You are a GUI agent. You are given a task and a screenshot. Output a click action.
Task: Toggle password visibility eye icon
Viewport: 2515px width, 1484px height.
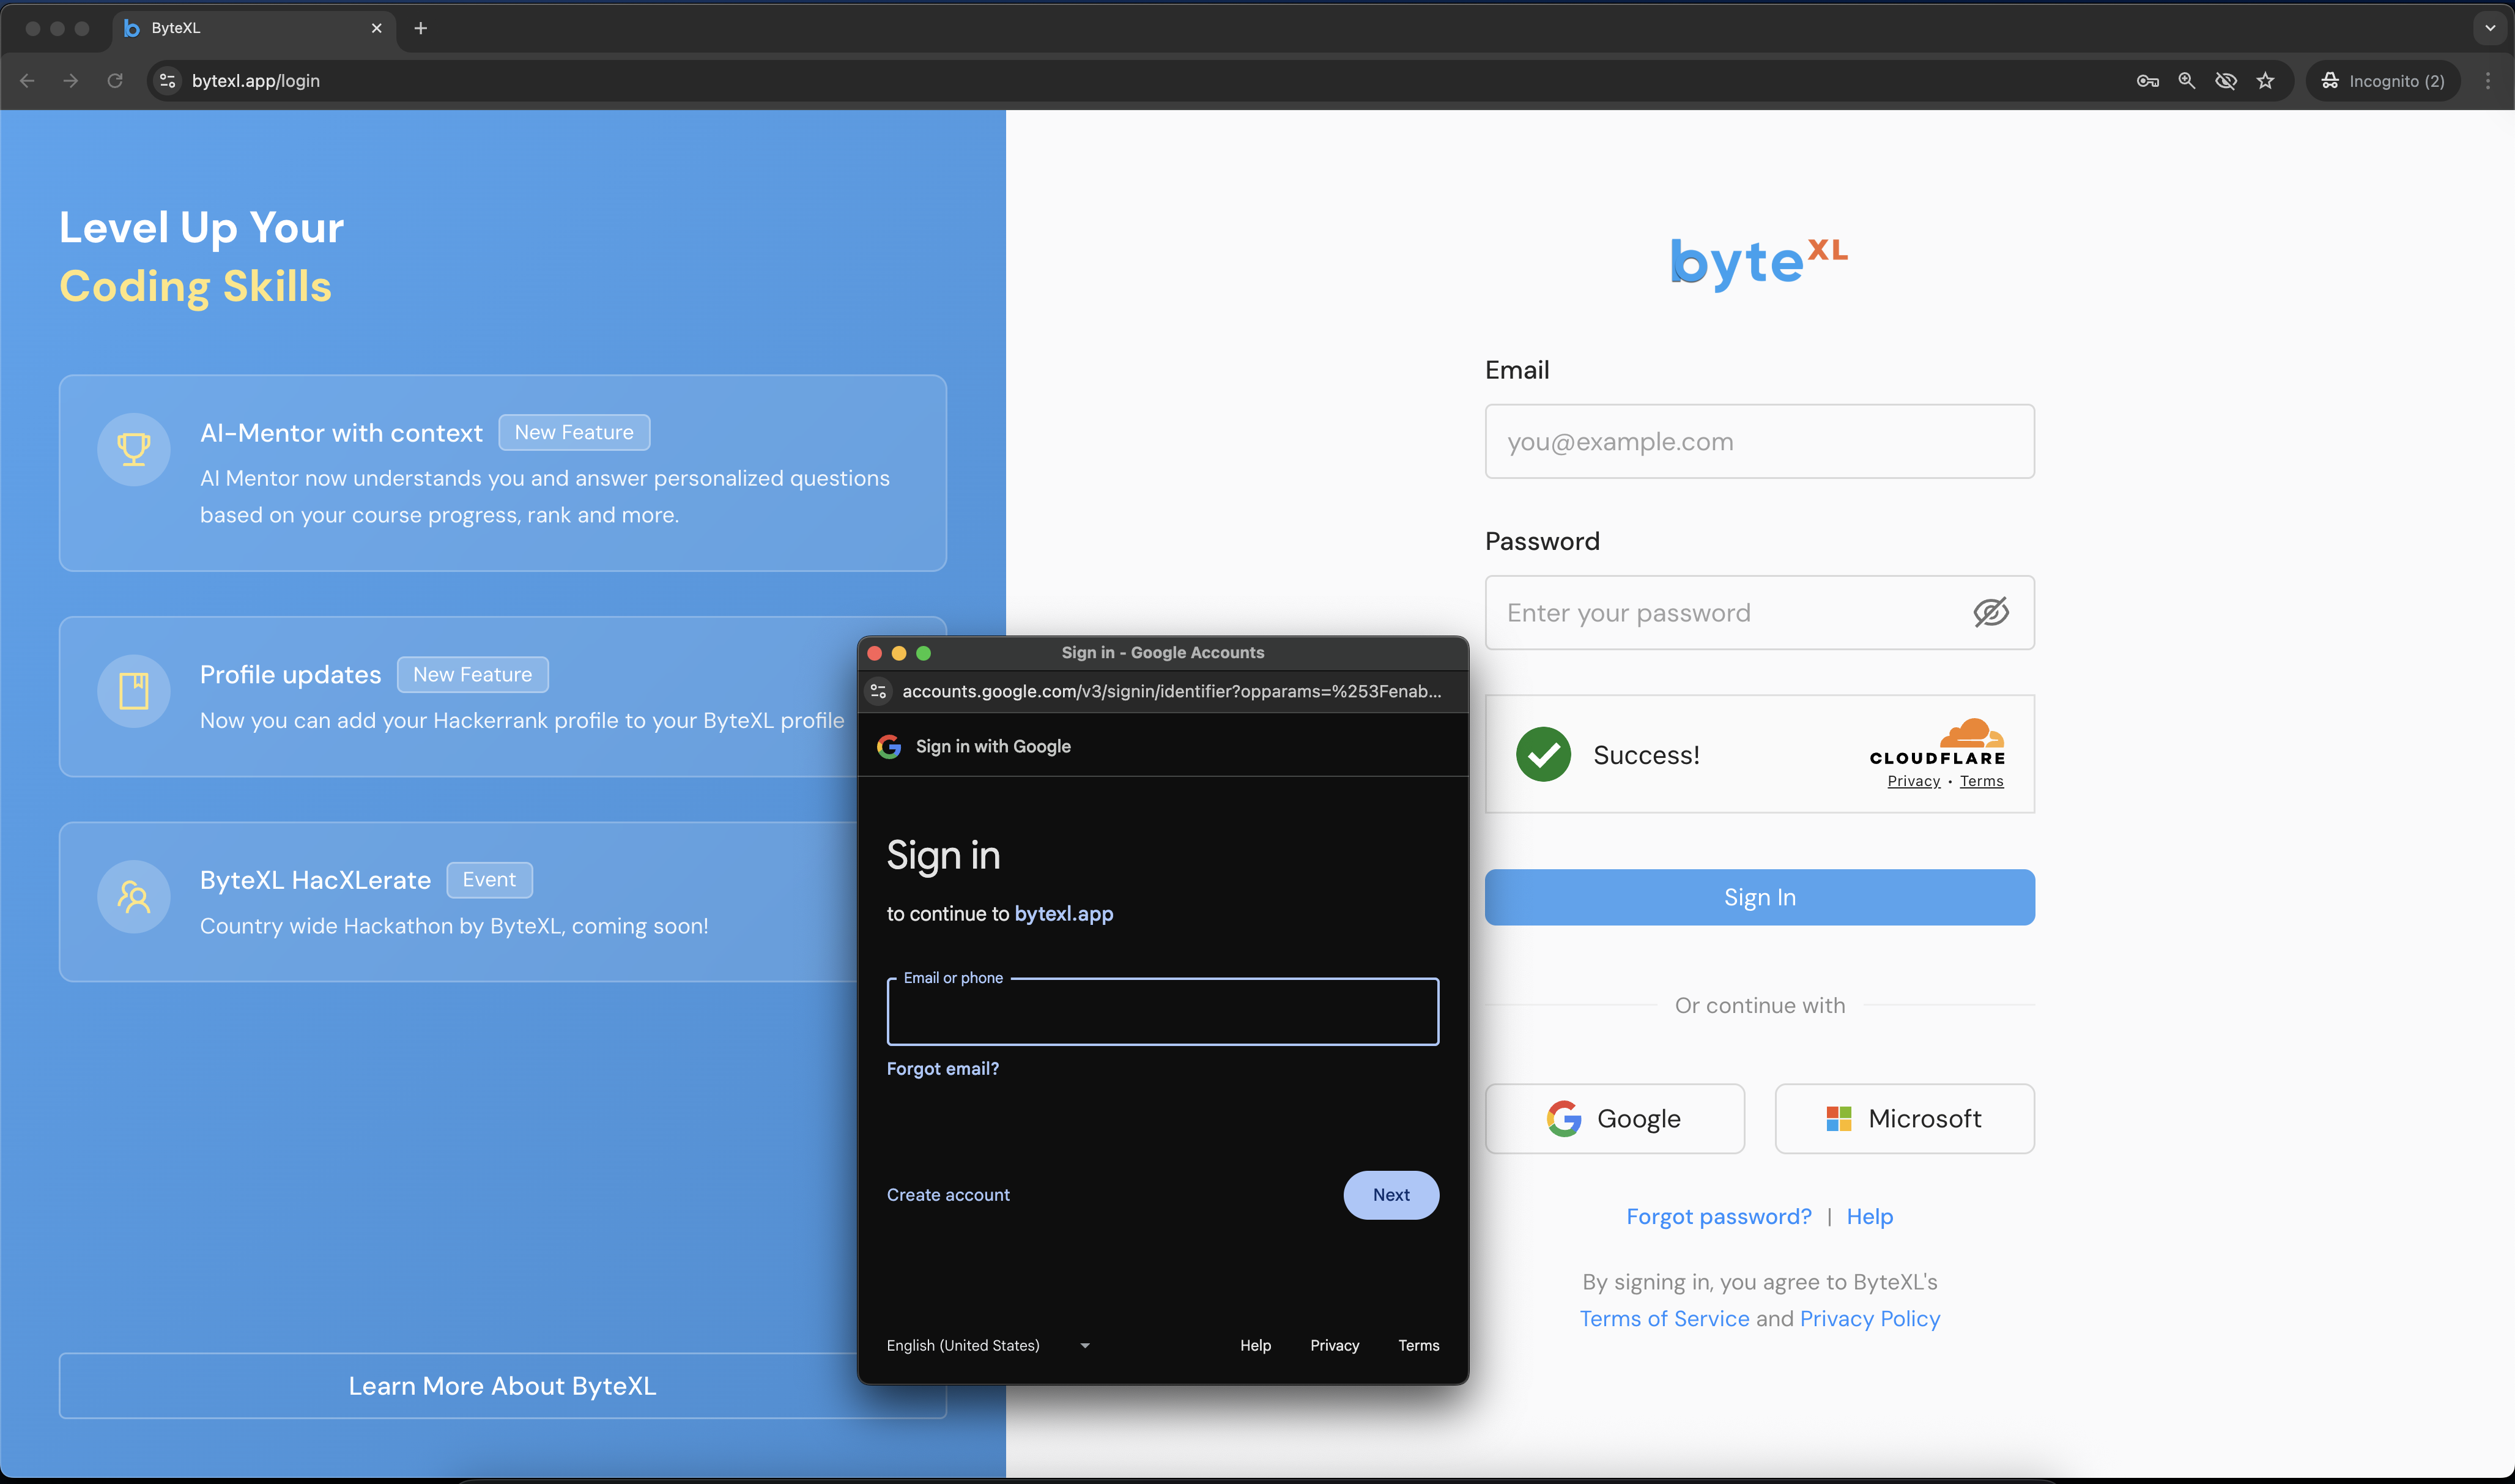(1990, 612)
